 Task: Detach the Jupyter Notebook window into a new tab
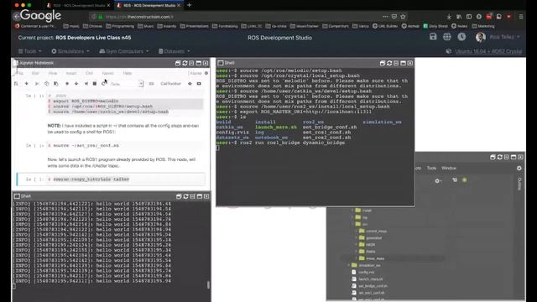tap(178, 63)
